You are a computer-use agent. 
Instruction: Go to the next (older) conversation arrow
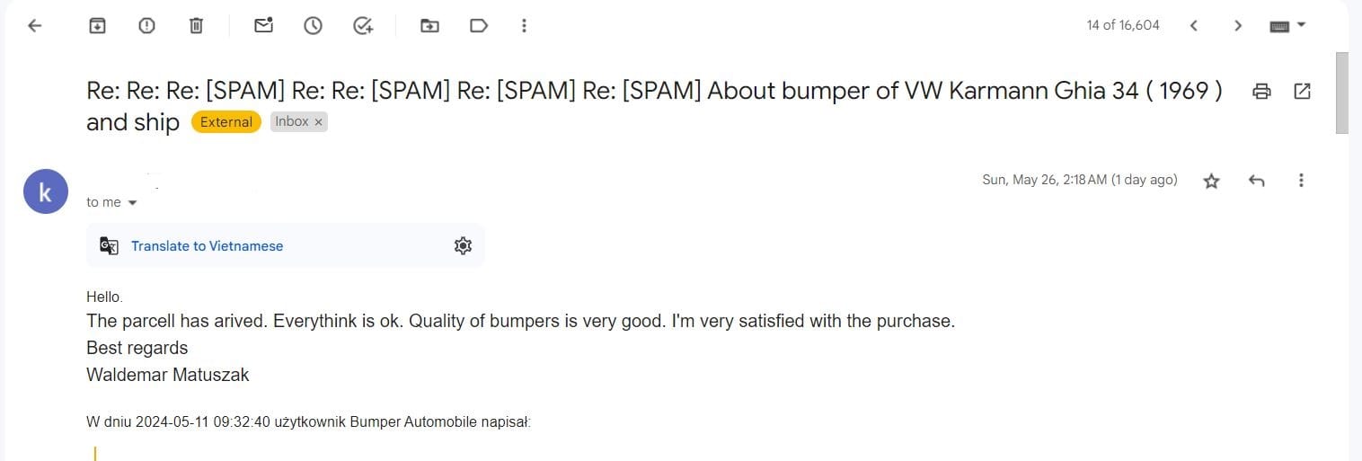pos(1237,26)
